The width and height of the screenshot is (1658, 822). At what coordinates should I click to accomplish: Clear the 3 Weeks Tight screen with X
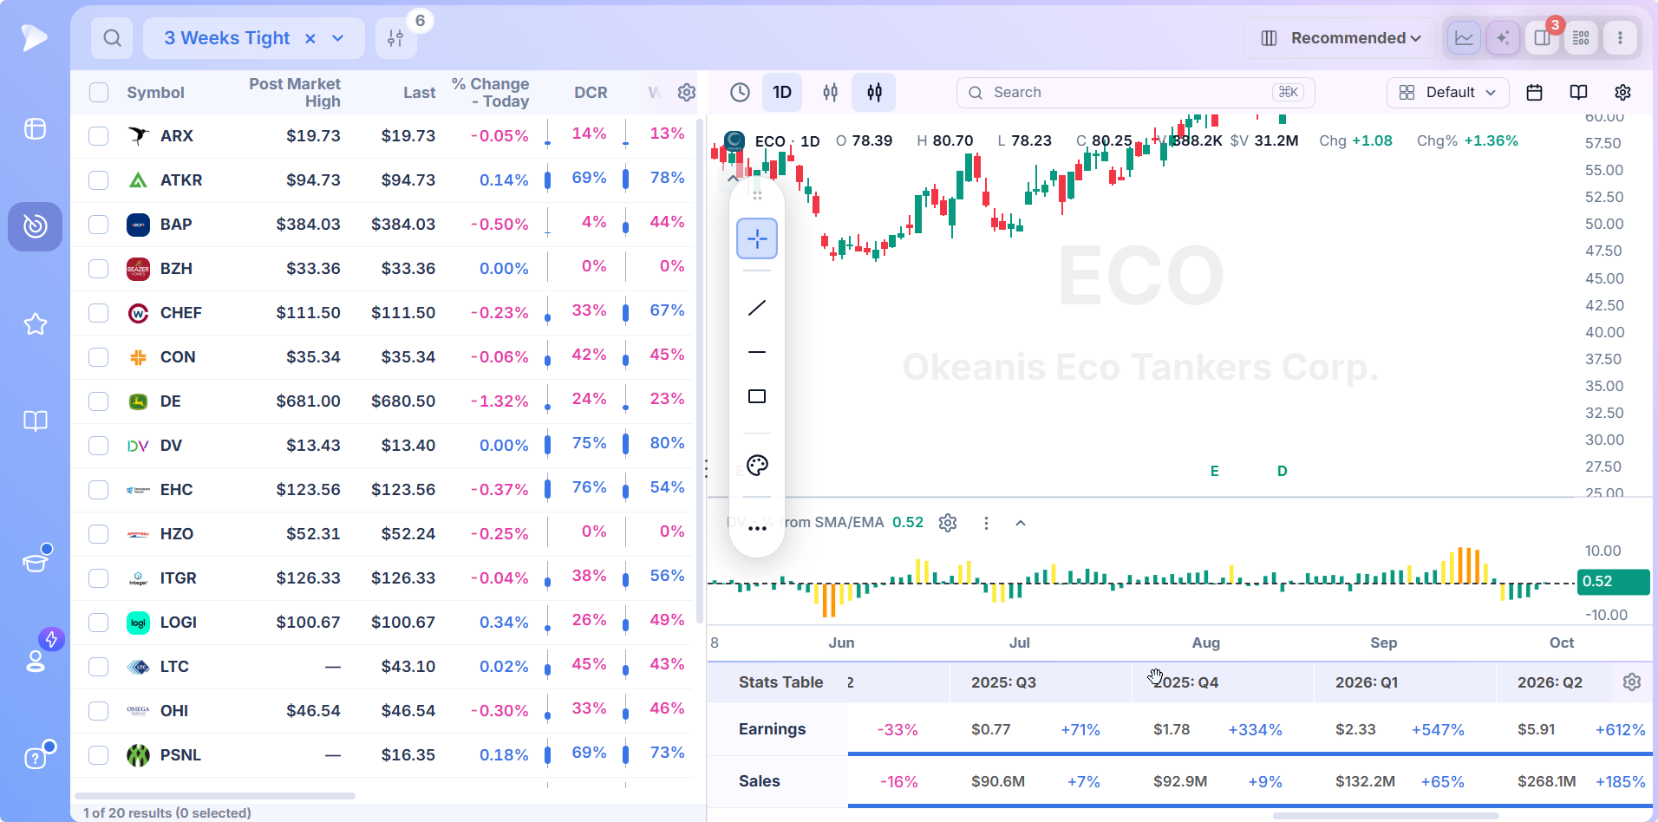[x=310, y=38]
